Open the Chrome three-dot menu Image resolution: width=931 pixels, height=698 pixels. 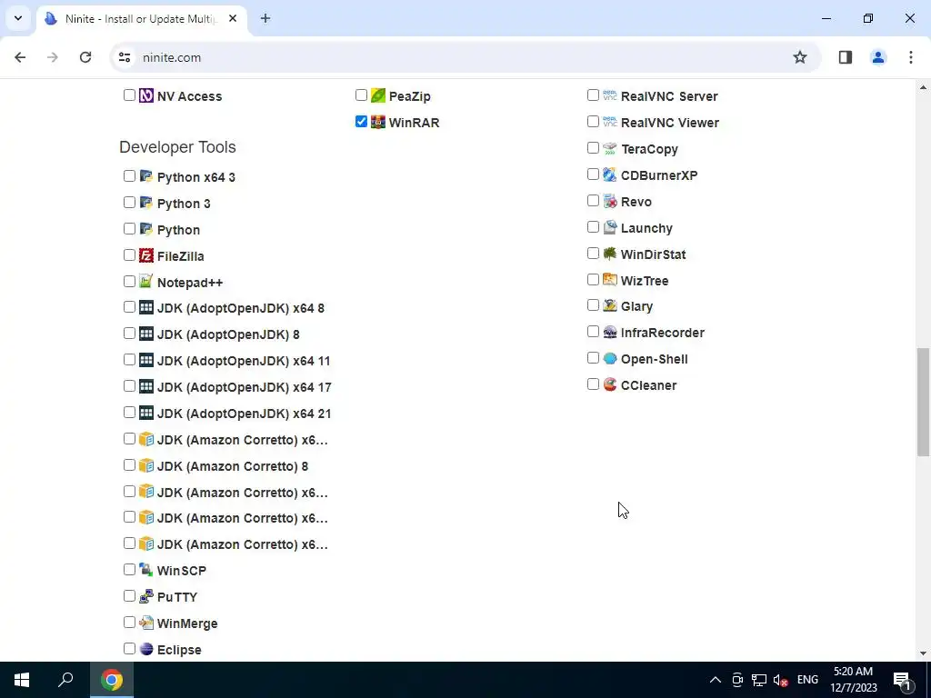(x=910, y=57)
